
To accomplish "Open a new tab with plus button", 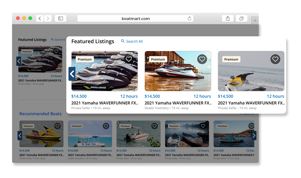I will pyautogui.click(x=255, y=21).
